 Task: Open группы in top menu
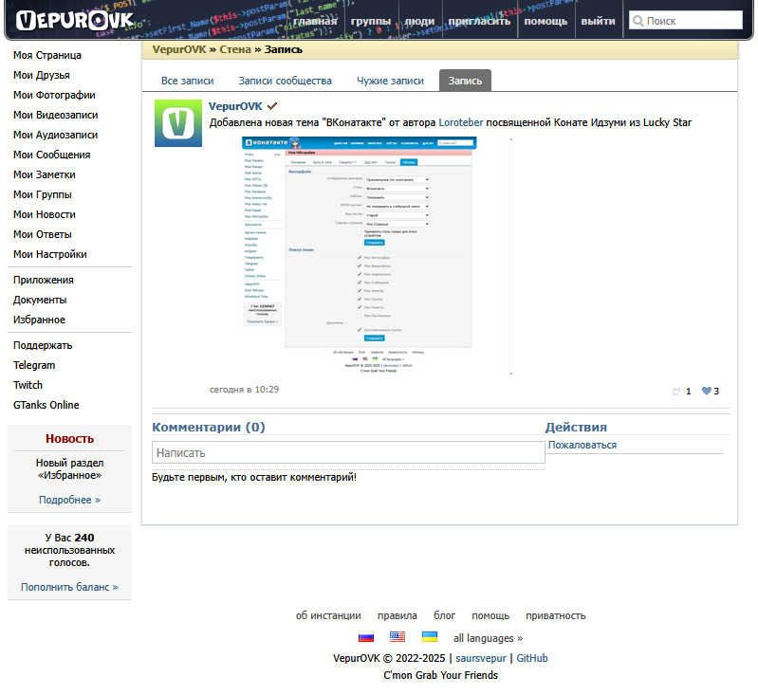coord(371,21)
